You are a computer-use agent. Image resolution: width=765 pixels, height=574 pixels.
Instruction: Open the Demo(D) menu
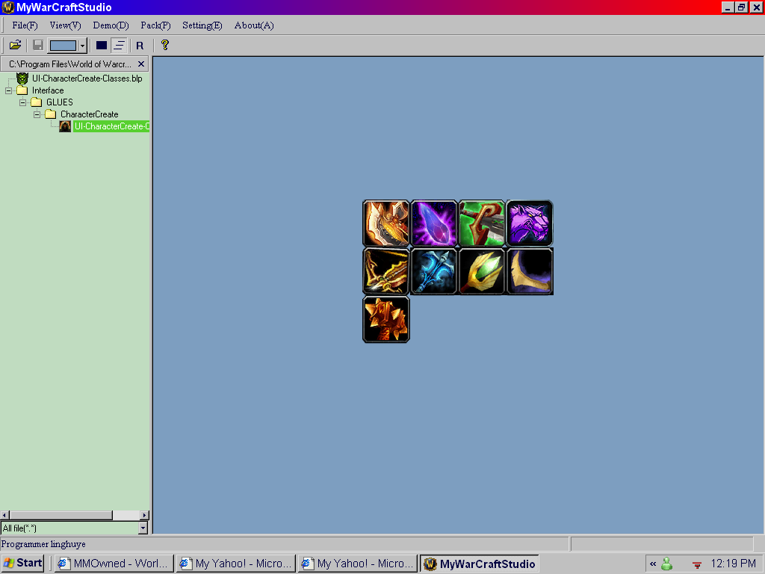pyautogui.click(x=111, y=25)
